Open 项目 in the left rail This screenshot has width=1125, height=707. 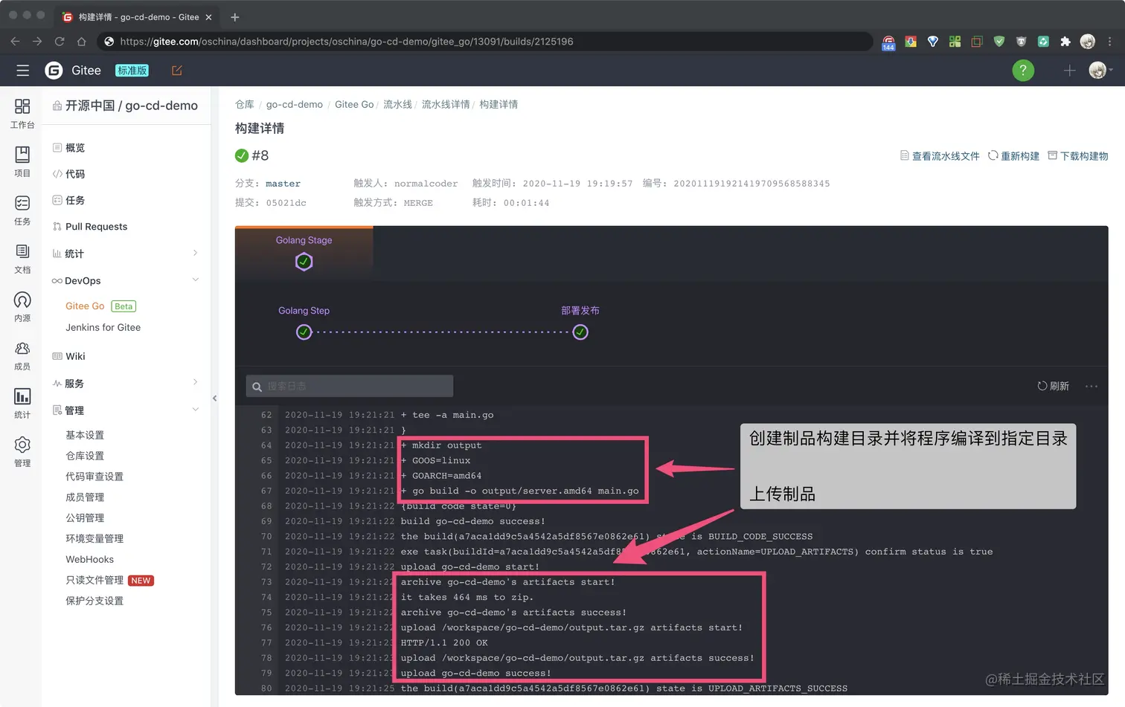tap(22, 161)
